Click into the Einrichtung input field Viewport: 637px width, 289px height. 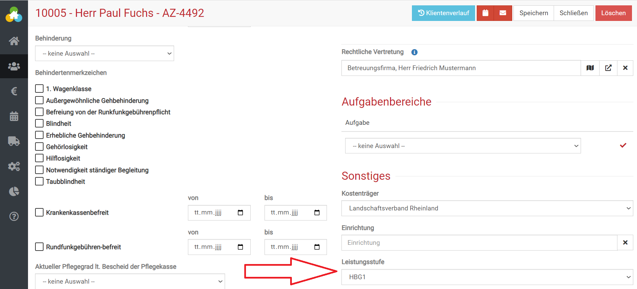point(479,243)
